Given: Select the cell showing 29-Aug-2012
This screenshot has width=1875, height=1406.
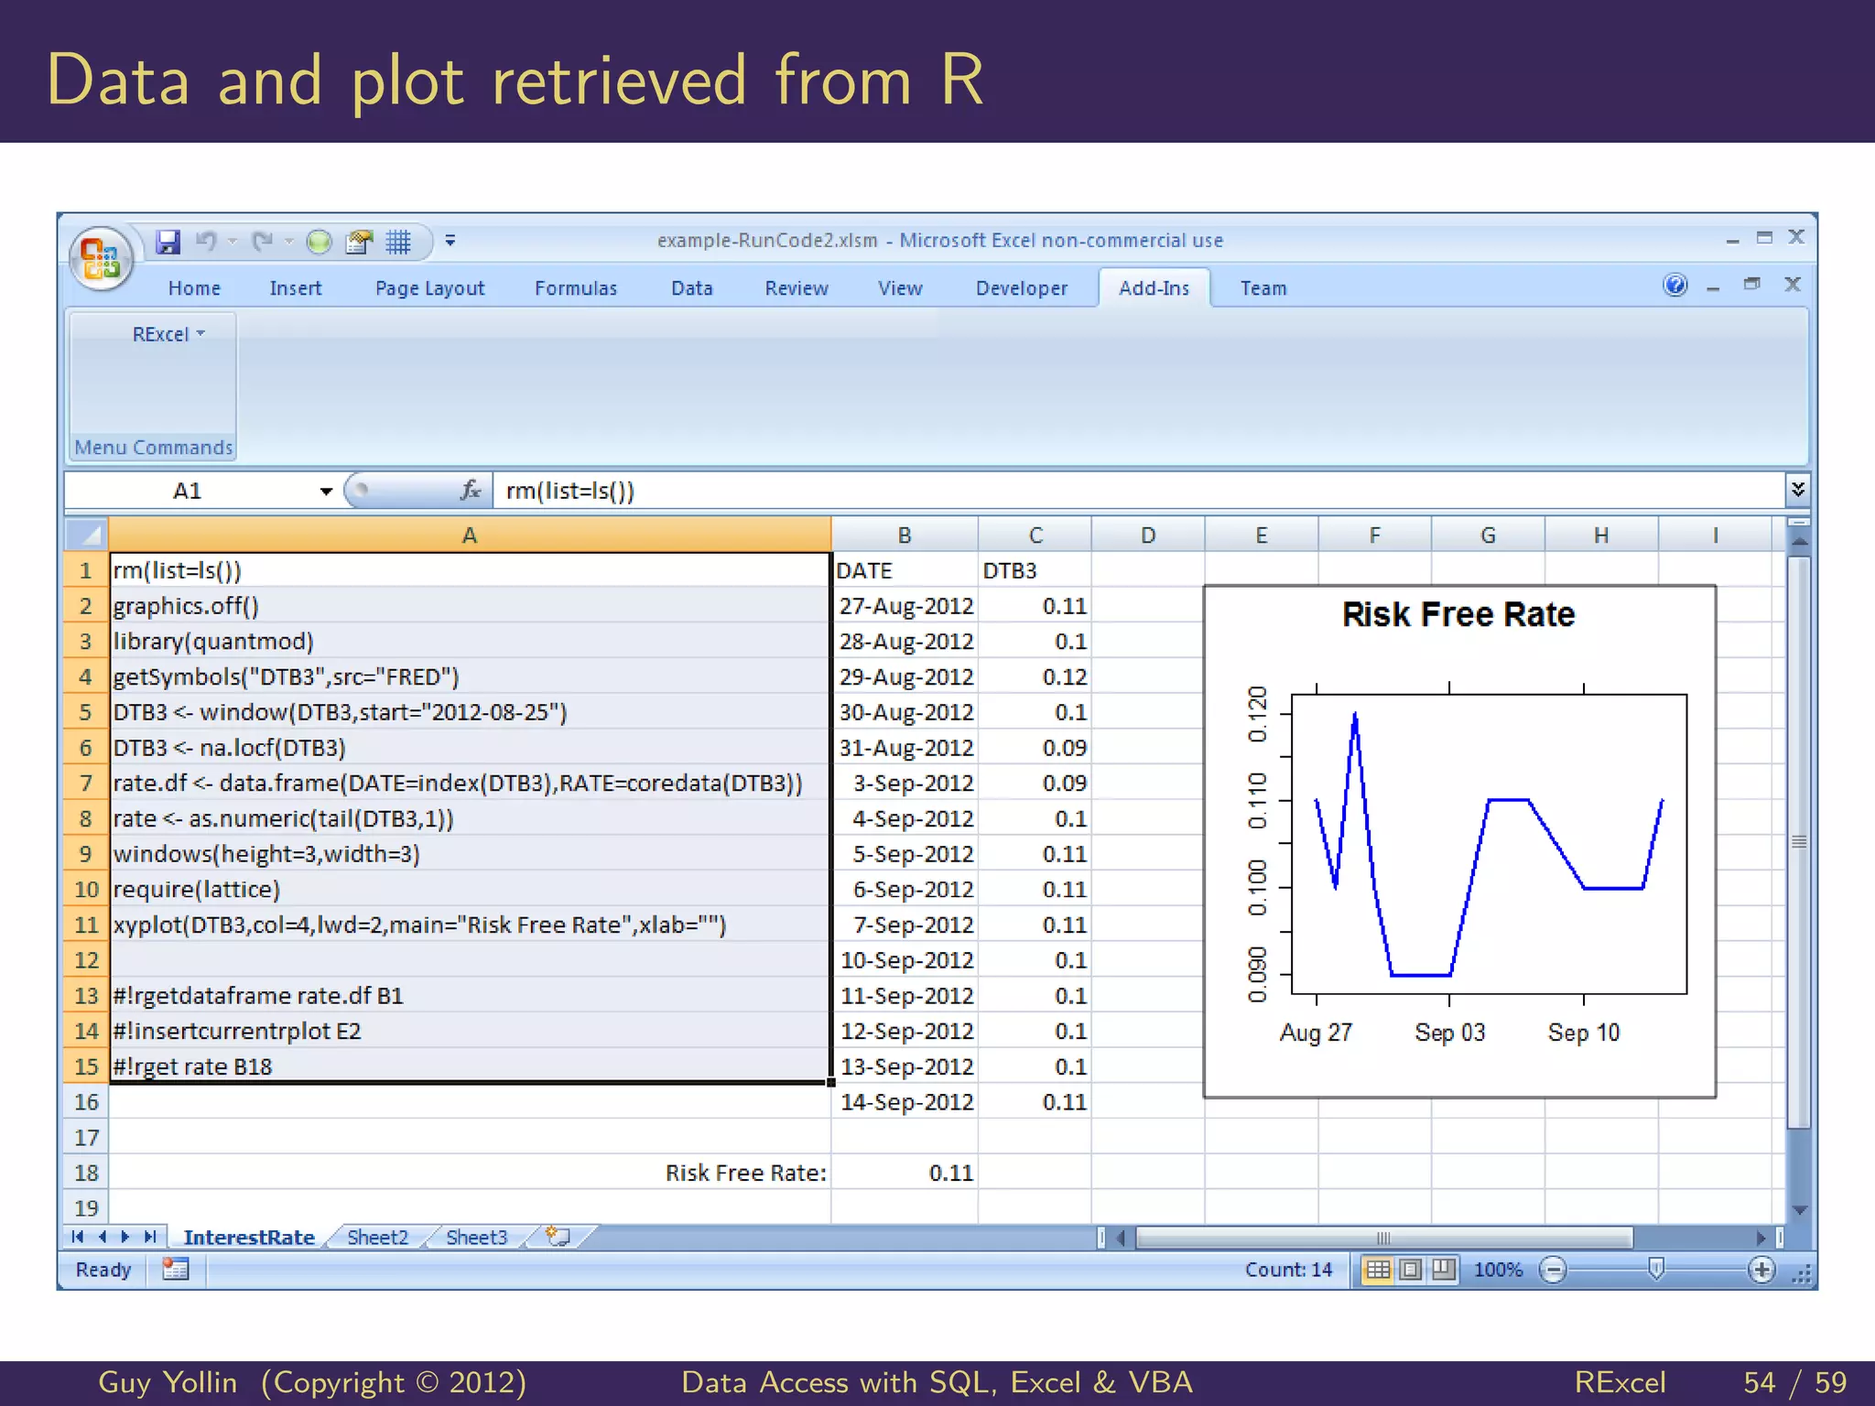Looking at the screenshot, I should (x=905, y=676).
